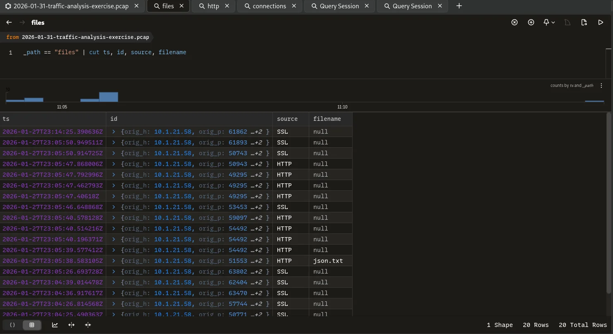Screen dimensions: 613x334
Task: Collapse all columns with the inward arrows icon
Action: (88, 325)
